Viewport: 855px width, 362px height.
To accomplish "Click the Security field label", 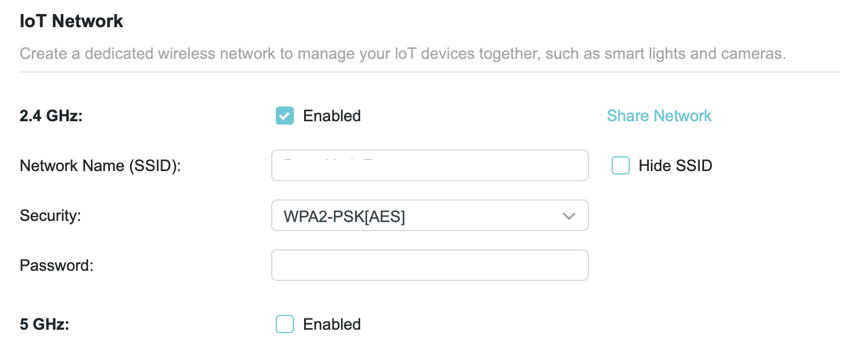I will [x=50, y=216].
